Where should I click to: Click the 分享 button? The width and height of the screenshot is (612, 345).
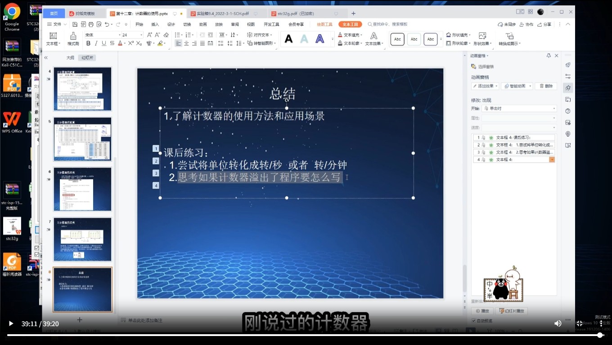544,24
